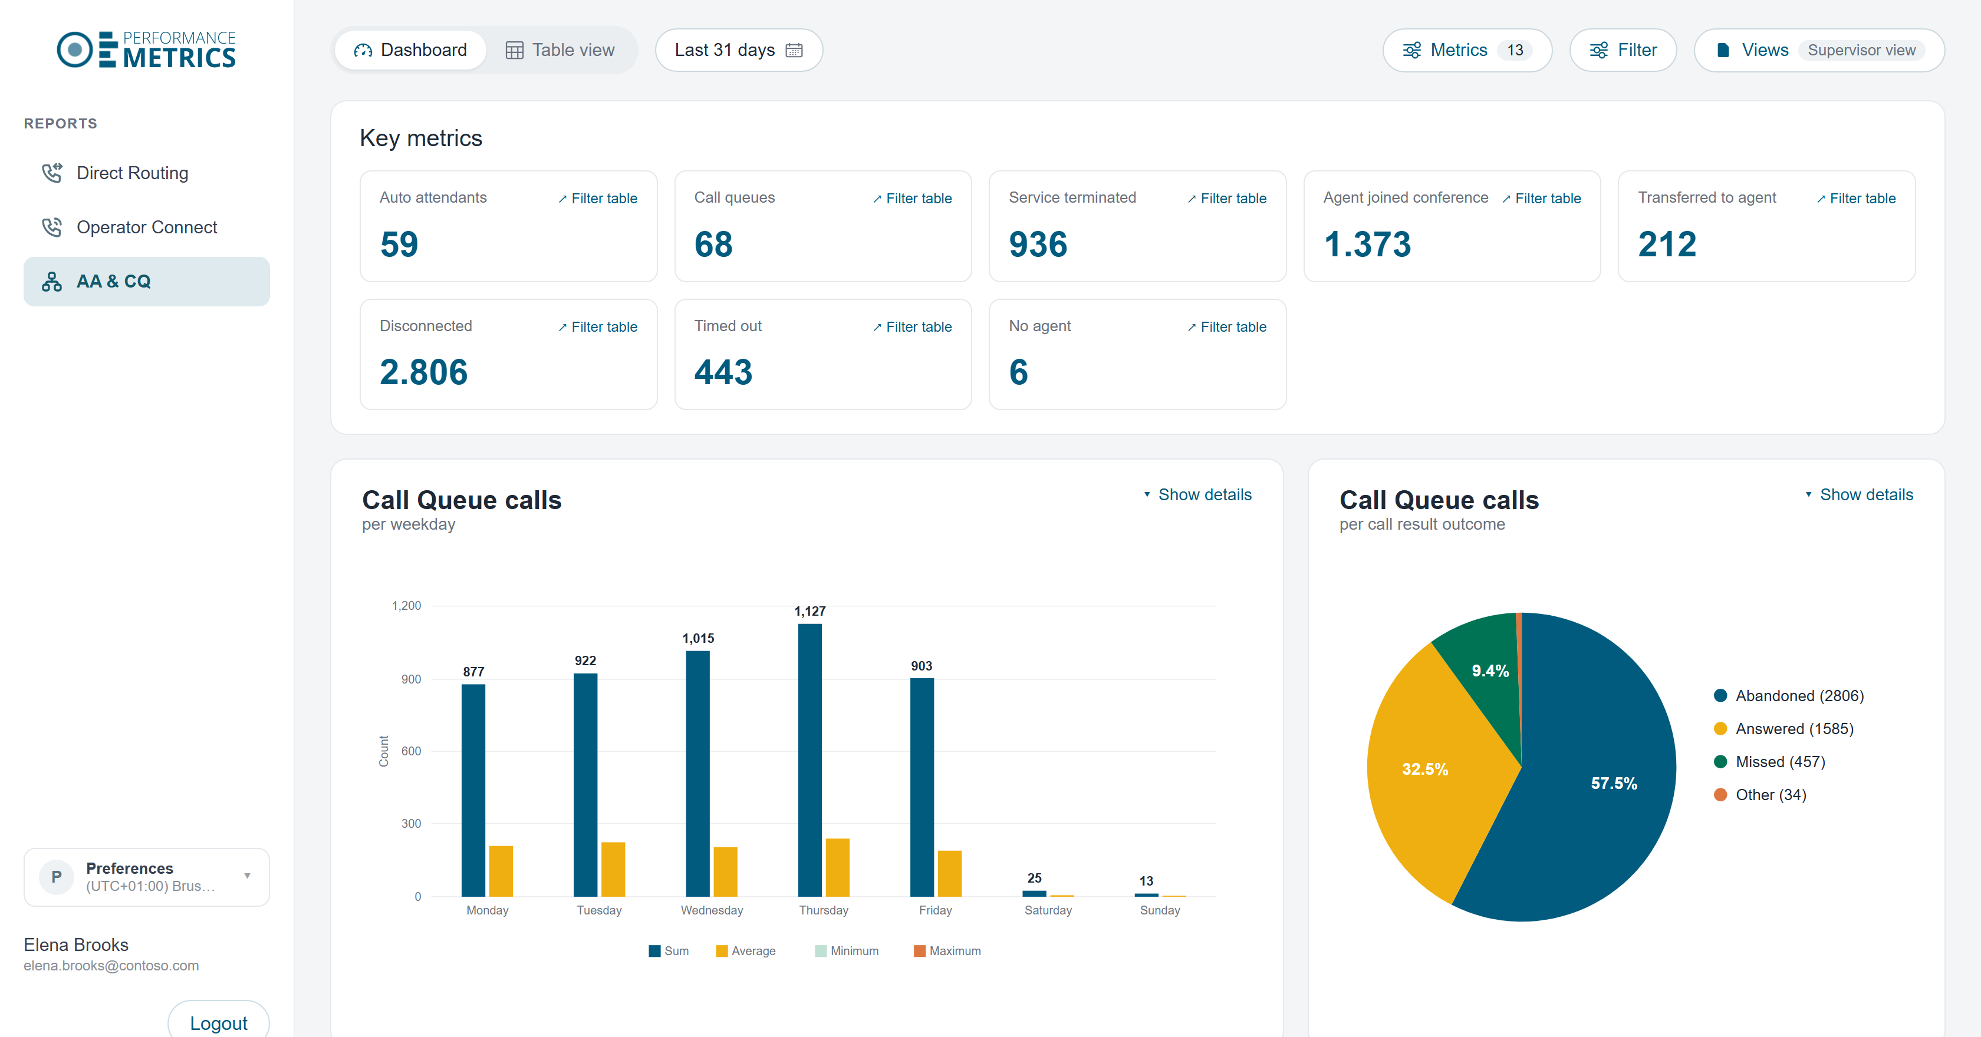Viewport: 1981px width, 1037px height.
Task: Open the Last 31 days date picker
Action: coord(738,51)
